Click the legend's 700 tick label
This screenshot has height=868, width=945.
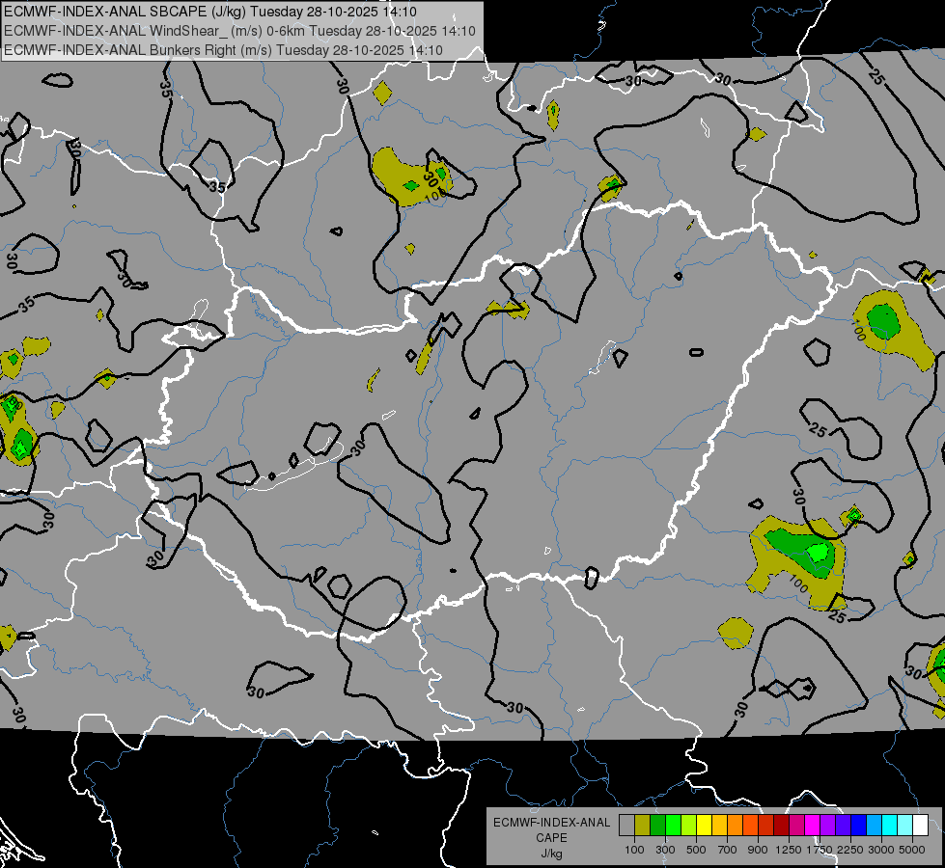(x=728, y=850)
